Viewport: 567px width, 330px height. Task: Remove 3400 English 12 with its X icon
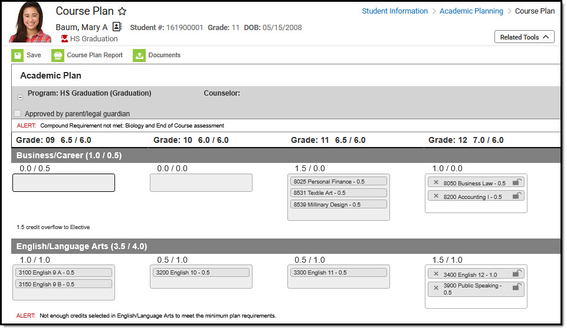[x=436, y=275]
